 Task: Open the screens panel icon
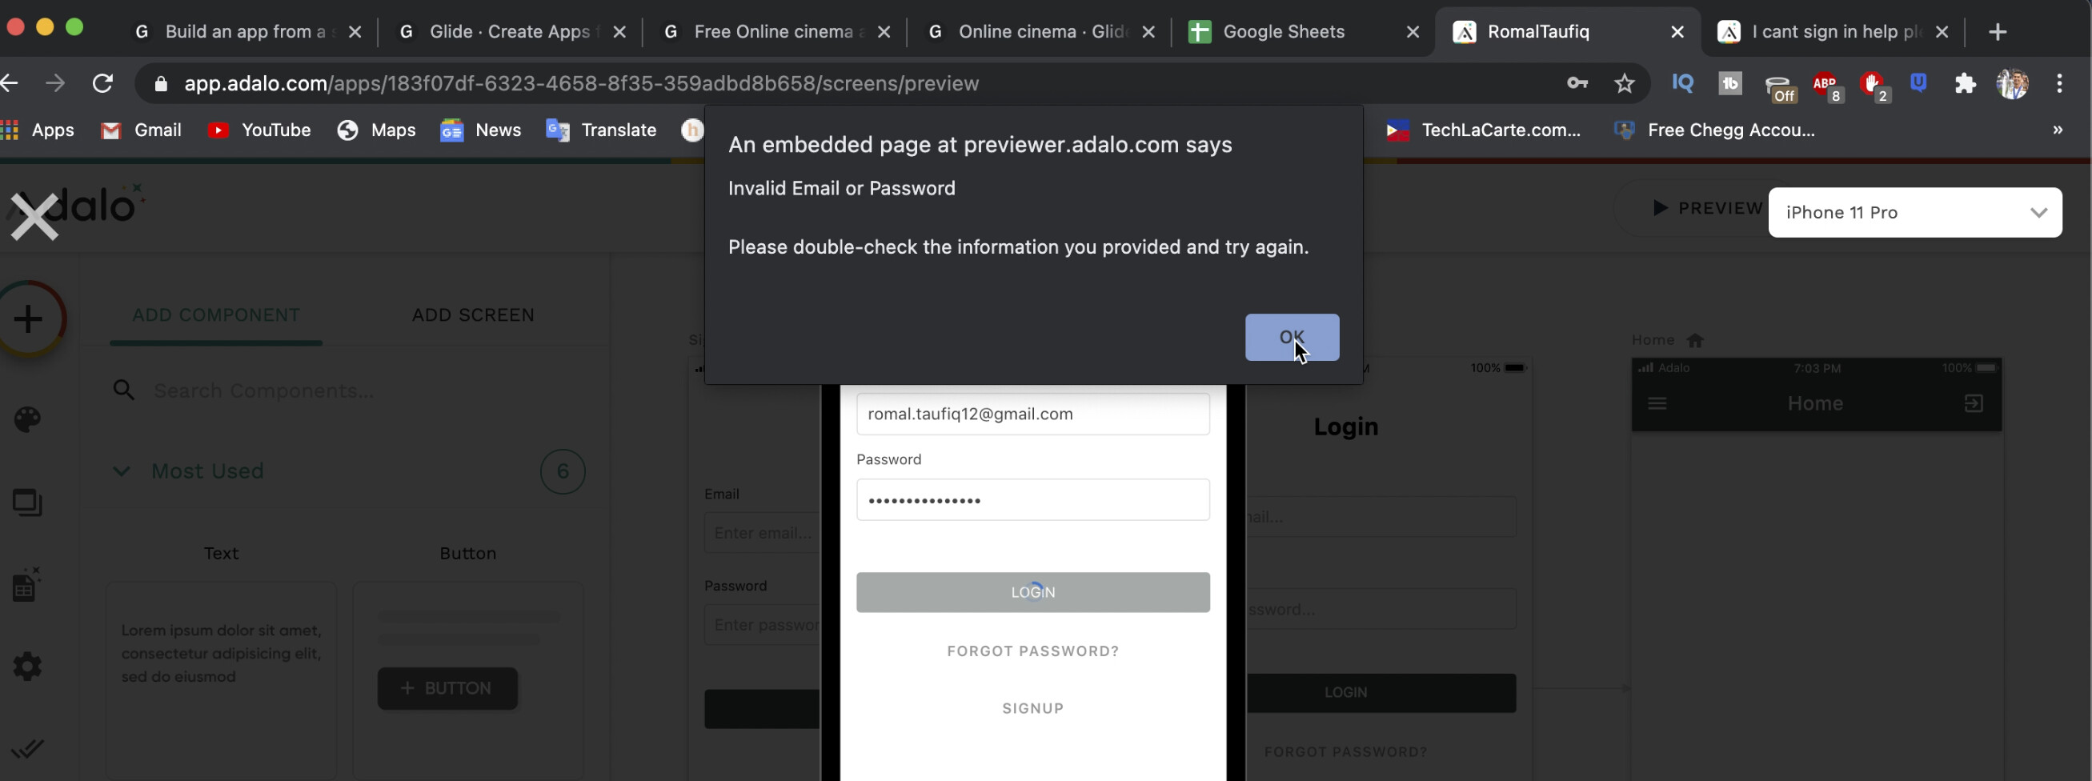click(x=28, y=503)
